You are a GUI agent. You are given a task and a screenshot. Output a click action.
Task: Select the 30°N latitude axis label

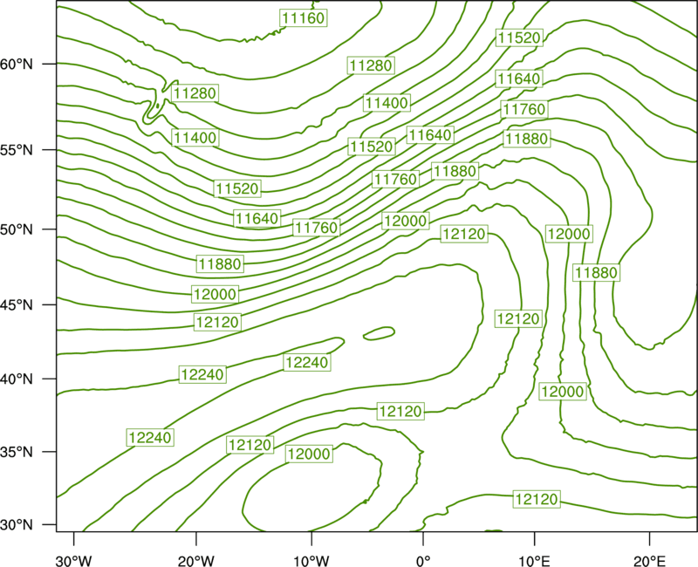tap(17, 525)
